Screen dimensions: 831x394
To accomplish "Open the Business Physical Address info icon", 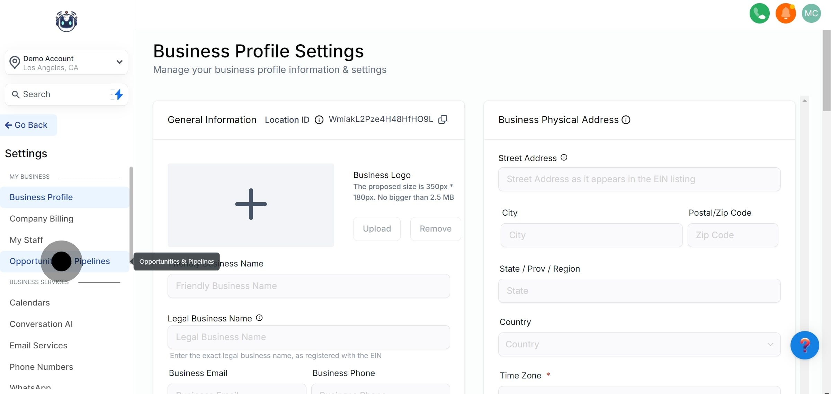I will coord(626,120).
